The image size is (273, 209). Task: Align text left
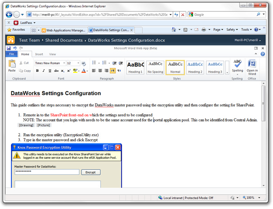pyautogui.click(x=94, y=71)
